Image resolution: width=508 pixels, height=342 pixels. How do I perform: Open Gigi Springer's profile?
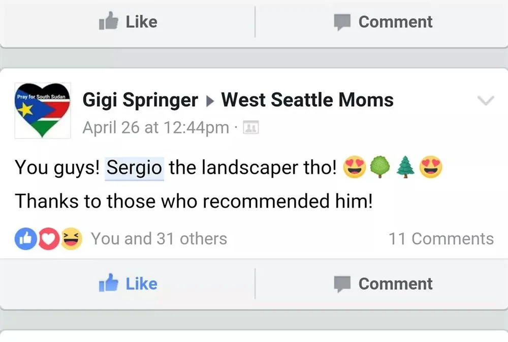tap(140, 99)
